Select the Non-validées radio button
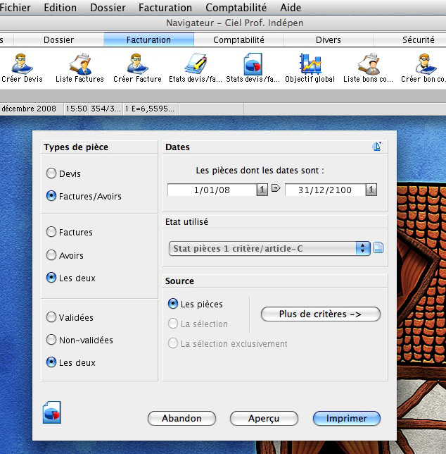Image resolution: width=446 pixels, height=454 pixels. [51, 340]
